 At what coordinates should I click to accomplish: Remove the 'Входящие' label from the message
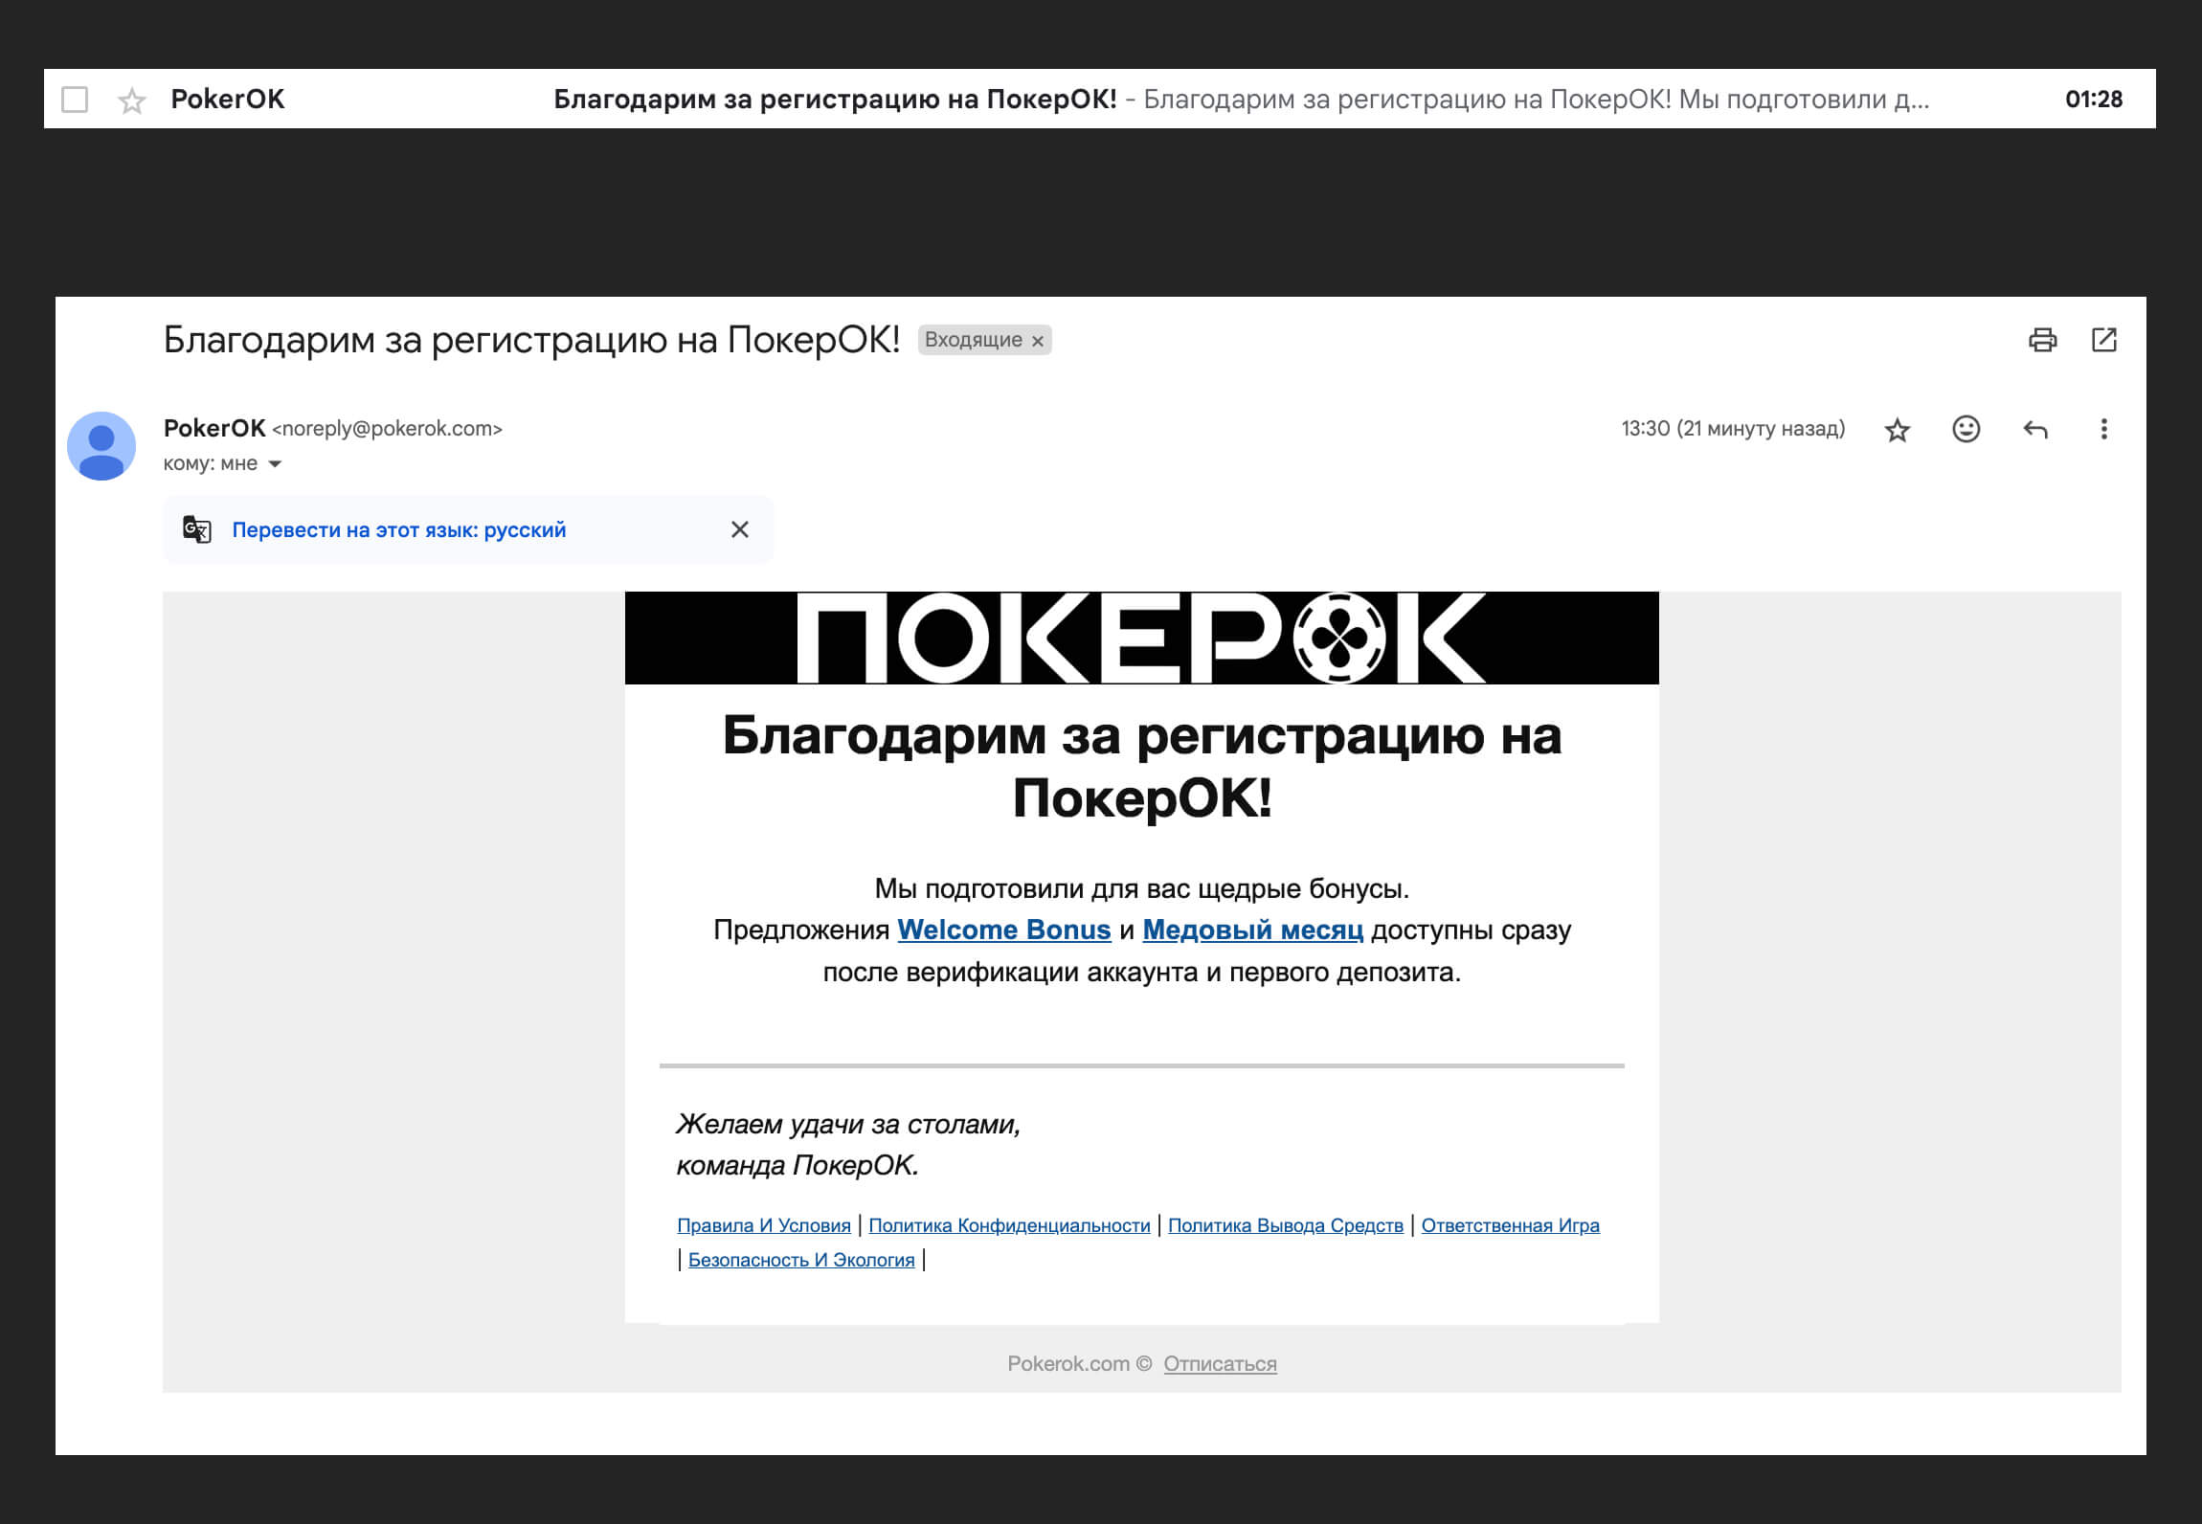pyautogui.click(x=1038, y=340)
